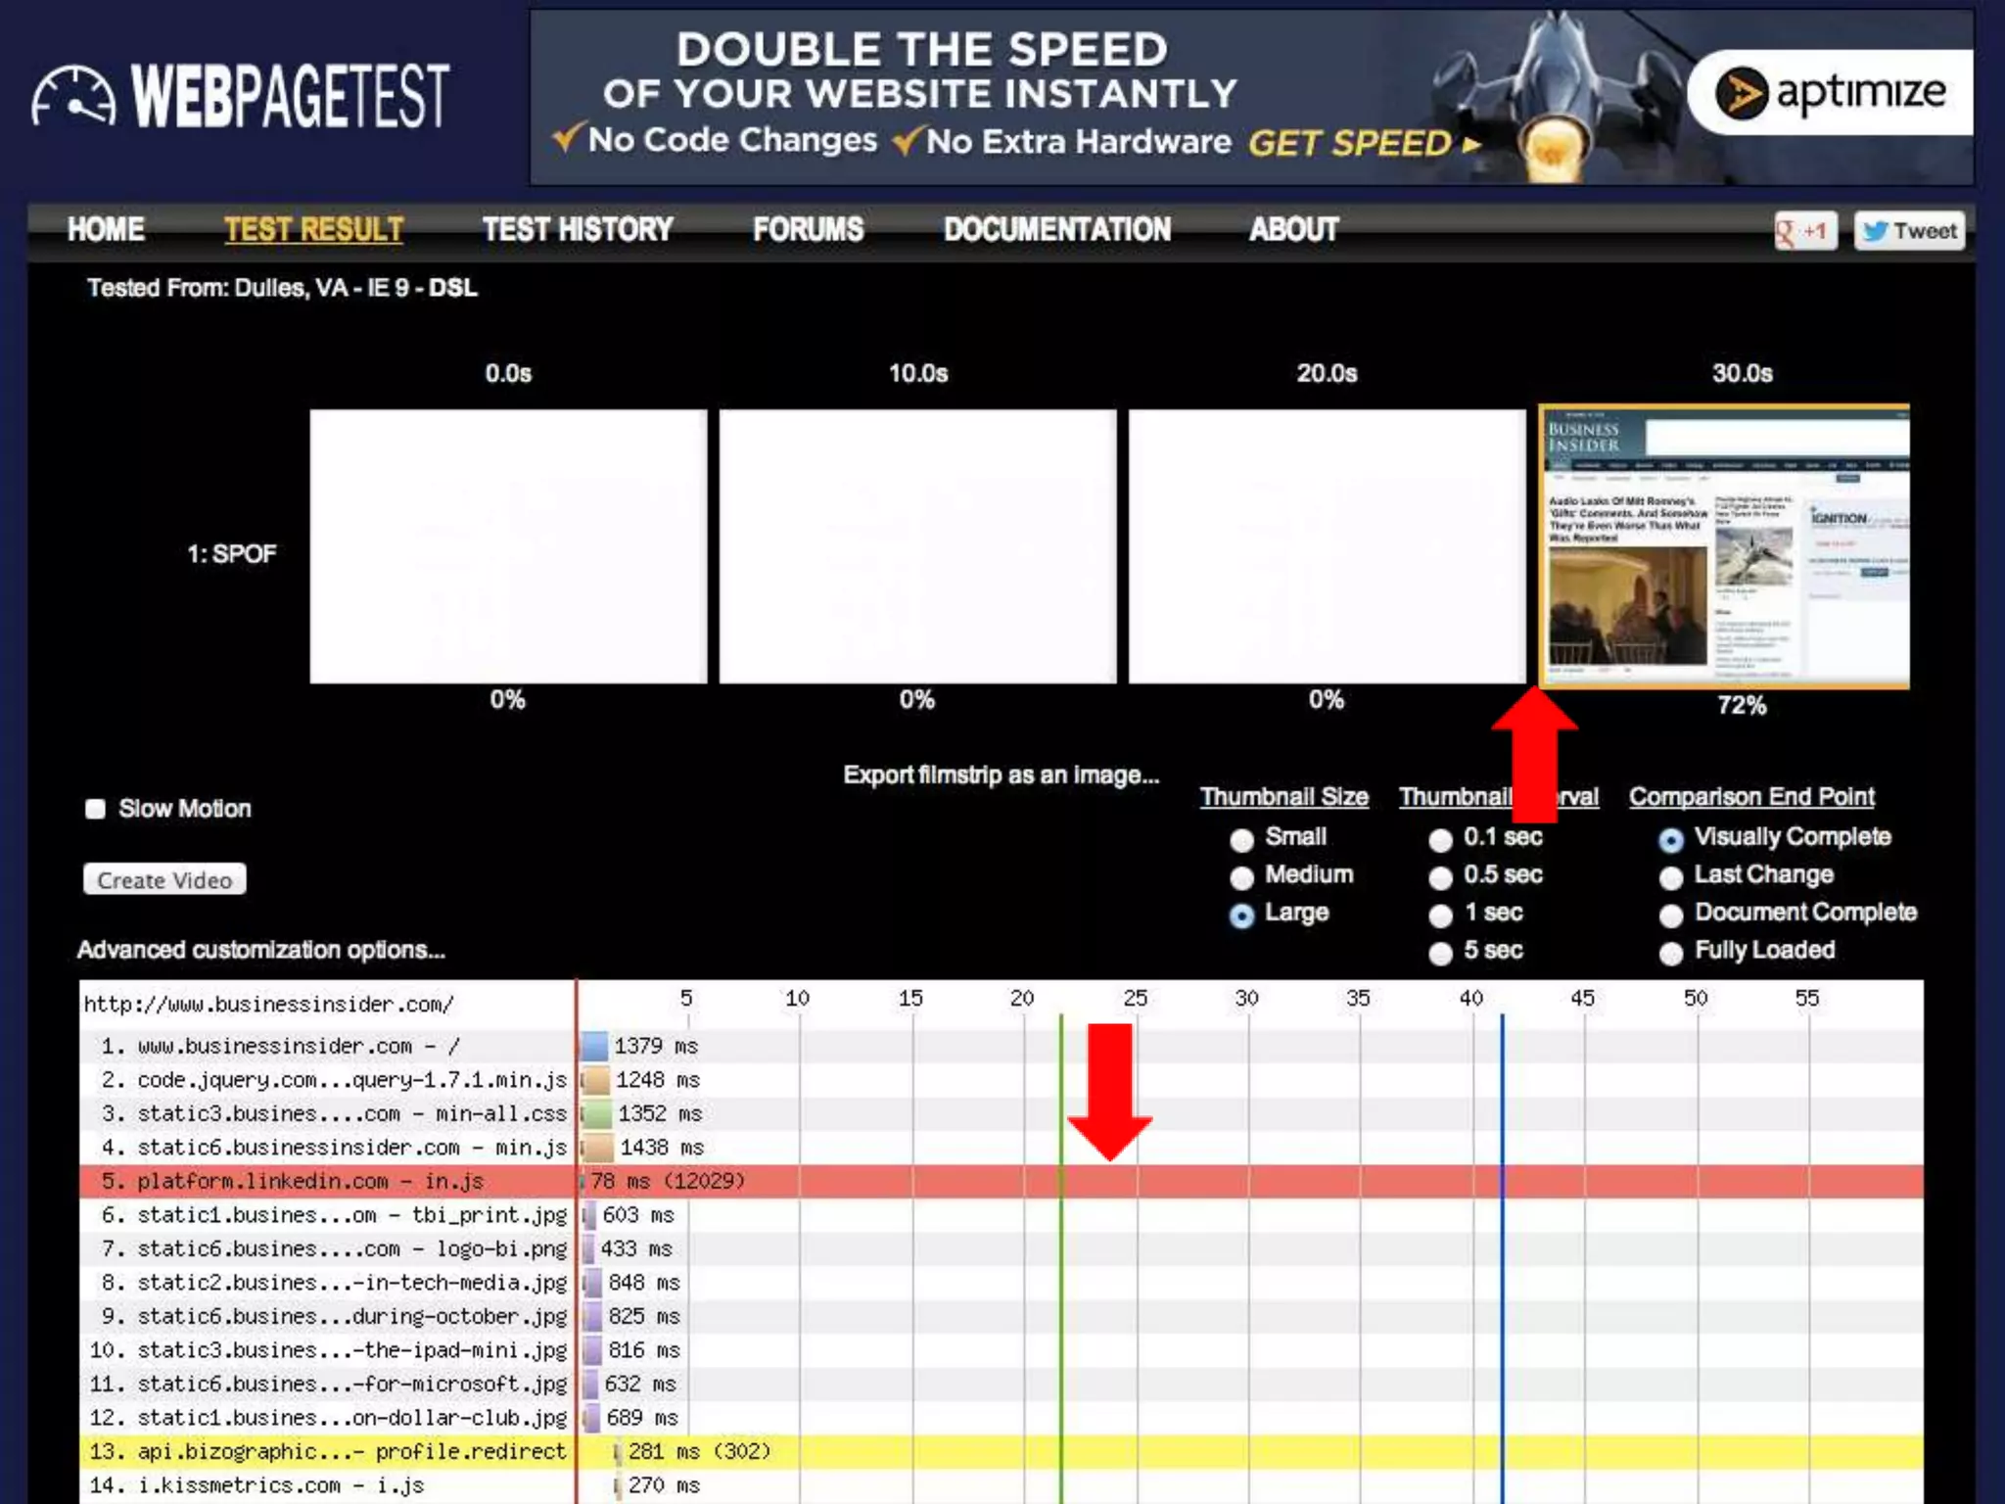Enable the Slow Motion checkbox

pos(95,809)
